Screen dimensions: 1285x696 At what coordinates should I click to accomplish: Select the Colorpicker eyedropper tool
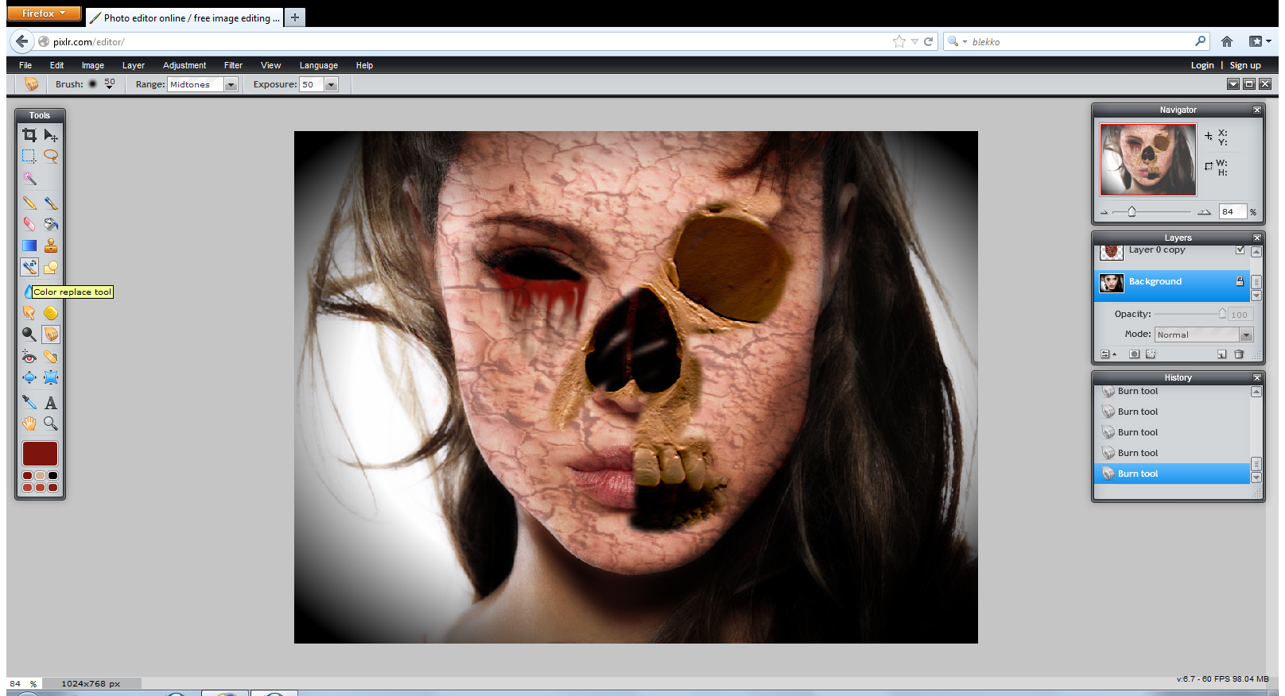[x=29, y=402]
